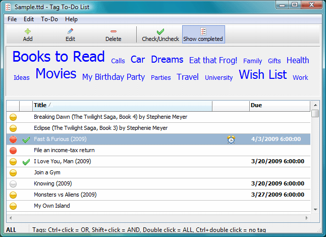Select the My Birthday Party tag
Viewport: 326px width, 237px height.
pyautogui.click(x=114, y=77)
